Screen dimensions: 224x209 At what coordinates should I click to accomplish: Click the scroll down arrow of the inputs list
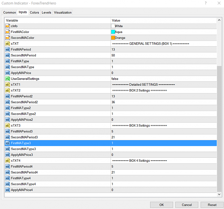click(x=219, y=194)
